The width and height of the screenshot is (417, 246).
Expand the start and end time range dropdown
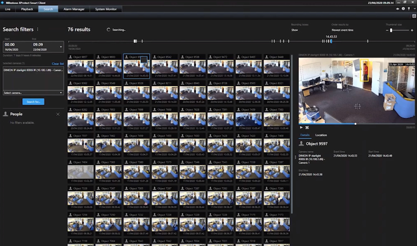pyautogui.click(x=61, y=47)
